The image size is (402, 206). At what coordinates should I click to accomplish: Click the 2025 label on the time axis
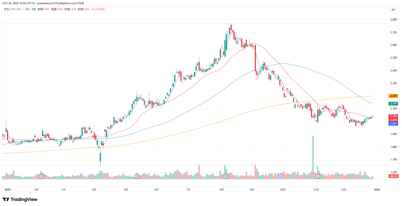[7, 190]
